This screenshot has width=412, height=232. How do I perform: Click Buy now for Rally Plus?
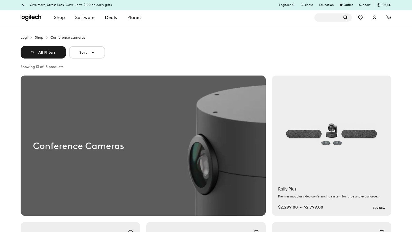[379, 208]
